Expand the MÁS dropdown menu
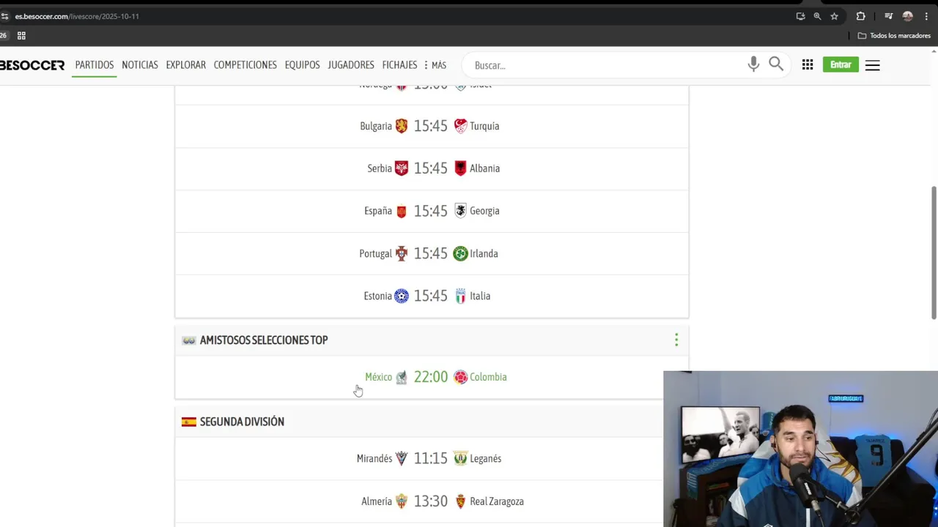The width and height of the screenshot is (938, 527). click(x=435, y=65)
